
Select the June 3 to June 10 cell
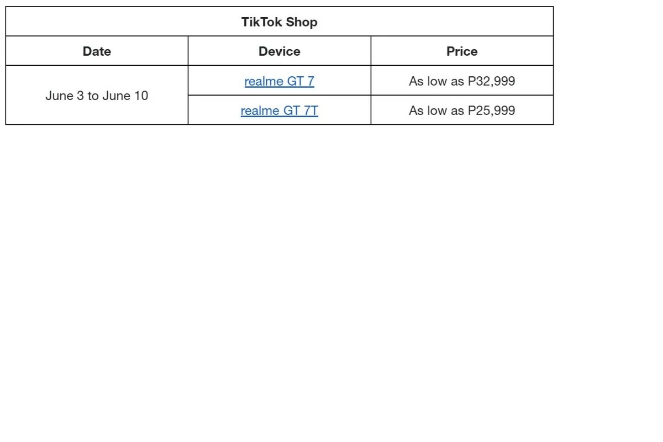point(97,96)
